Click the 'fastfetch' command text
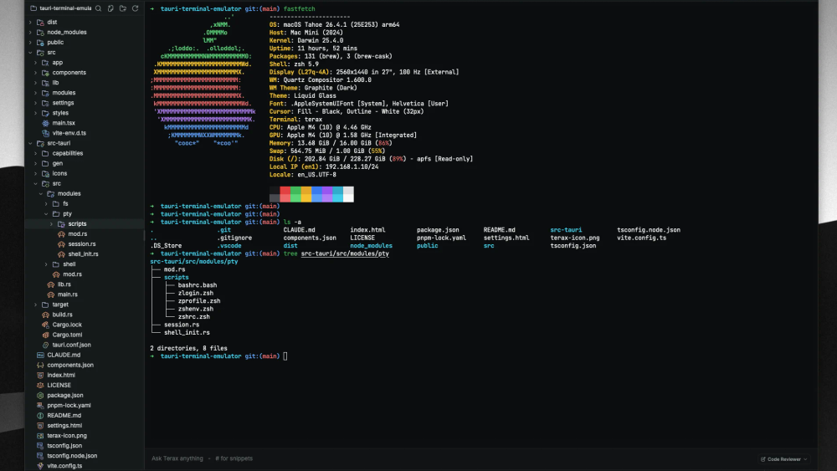The height and width of the screenshot is (471, 837). pyautogui.click(x=299, y=9)
